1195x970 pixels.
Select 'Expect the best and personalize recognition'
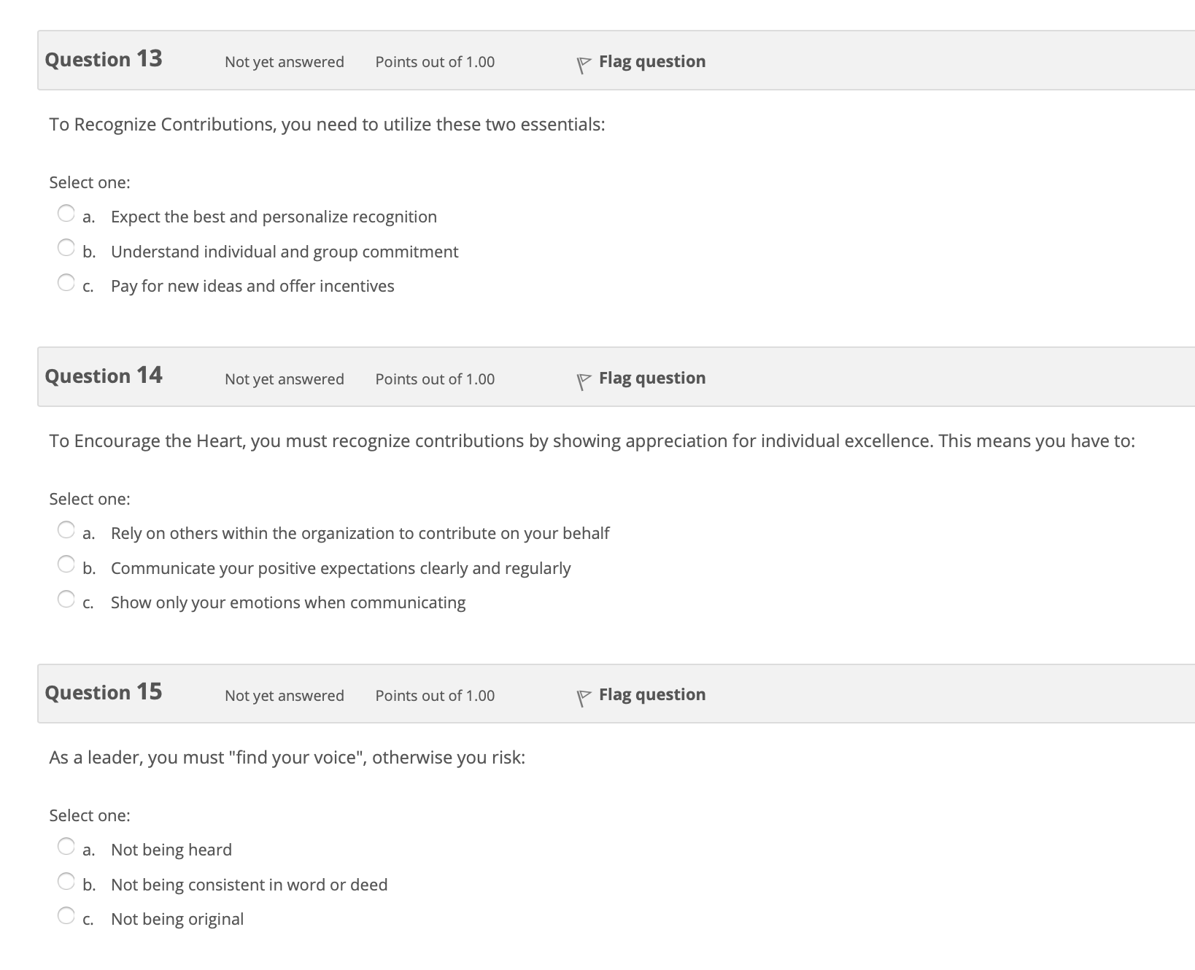66,213
